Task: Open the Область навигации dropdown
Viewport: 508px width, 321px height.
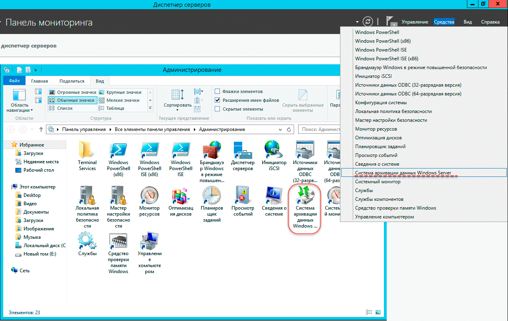Action: tap(19, 101)
